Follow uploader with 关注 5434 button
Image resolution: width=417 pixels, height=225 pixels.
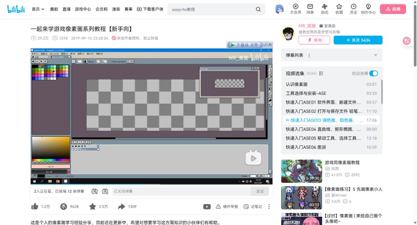pyautogui.click(x=358, y=40)
